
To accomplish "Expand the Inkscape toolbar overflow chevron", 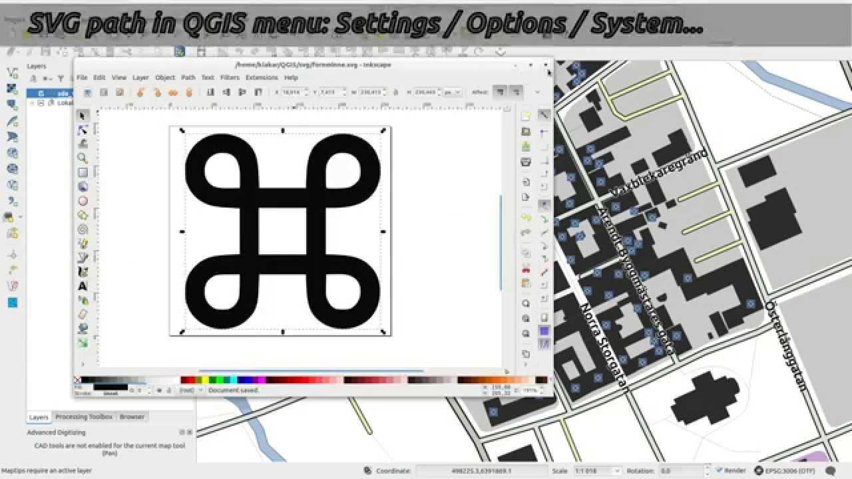I will click(x=537, y=92).
